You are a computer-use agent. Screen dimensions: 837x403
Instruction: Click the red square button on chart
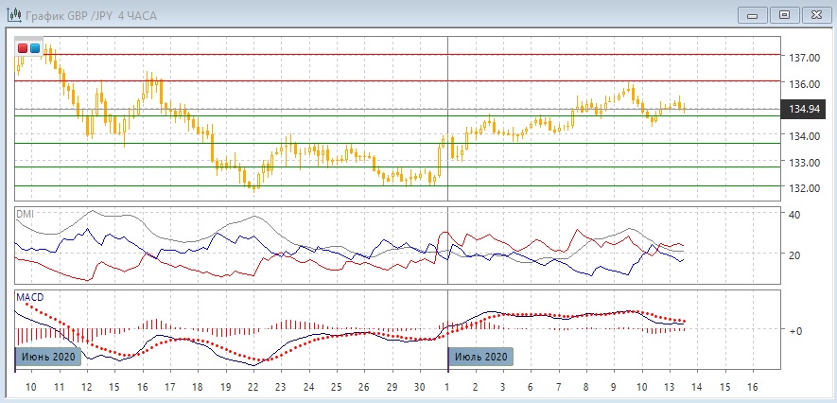click(x=23, y=47)
